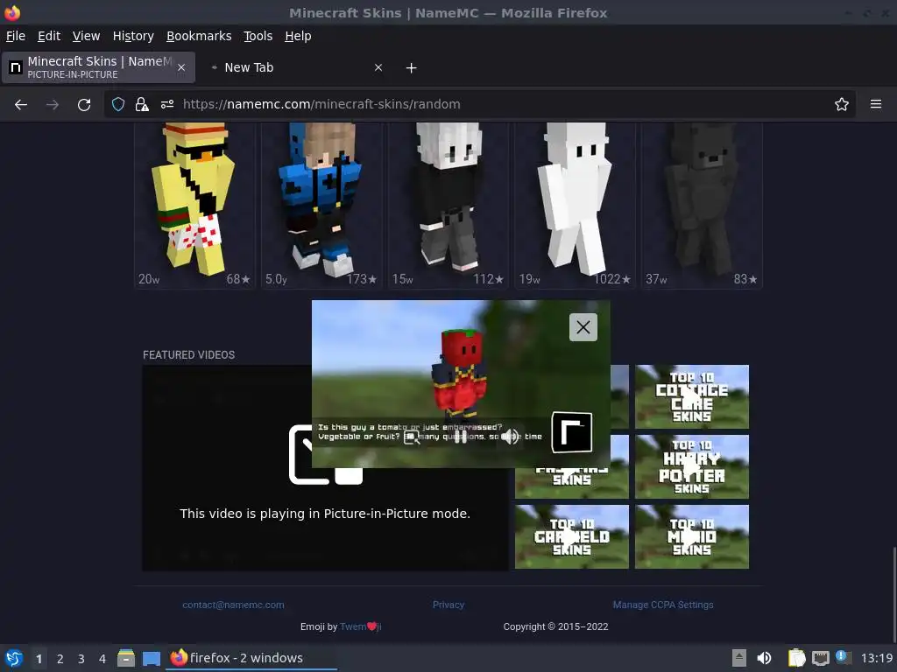
Task: Open the Privacy link
Action: coord(448,605)
